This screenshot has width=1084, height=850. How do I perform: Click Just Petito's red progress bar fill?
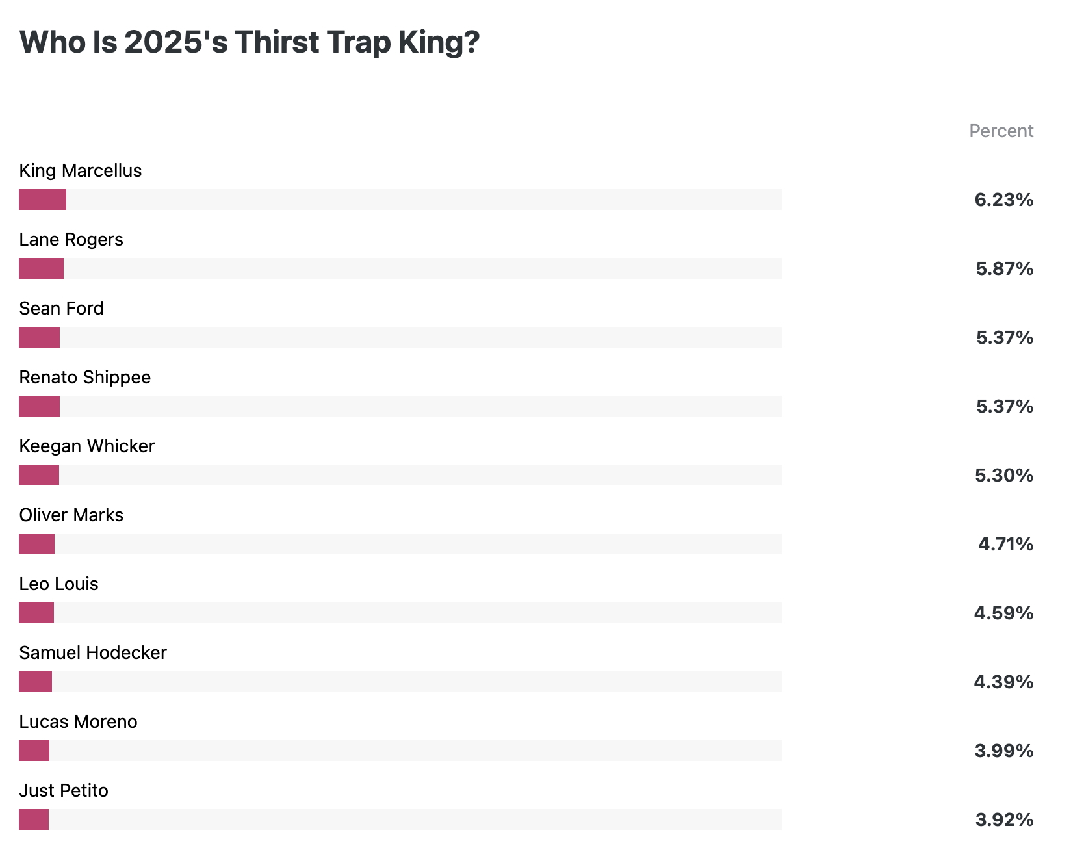34,819
